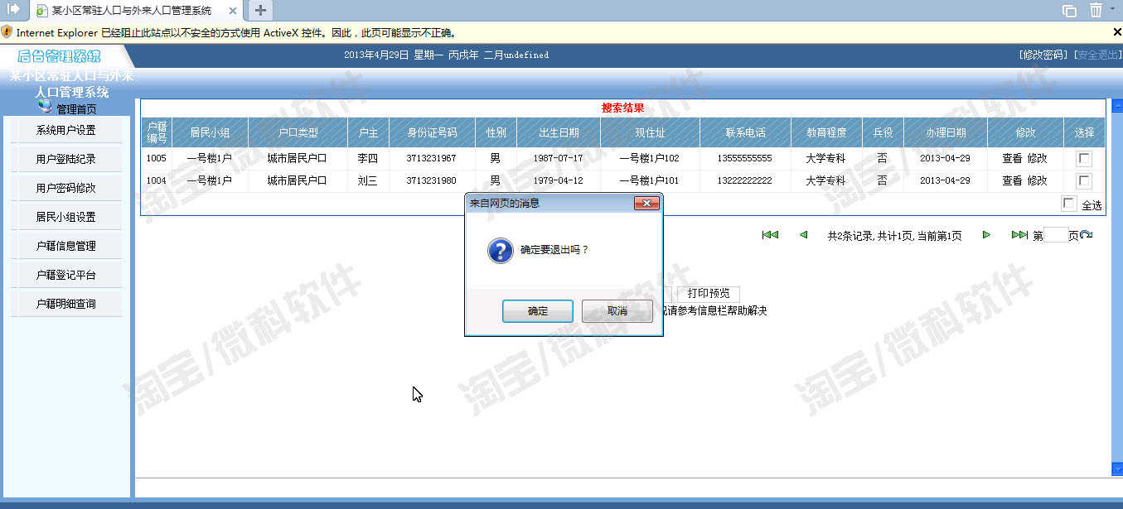
Task: Click the 打印预览 button
Action: point(708,293)
